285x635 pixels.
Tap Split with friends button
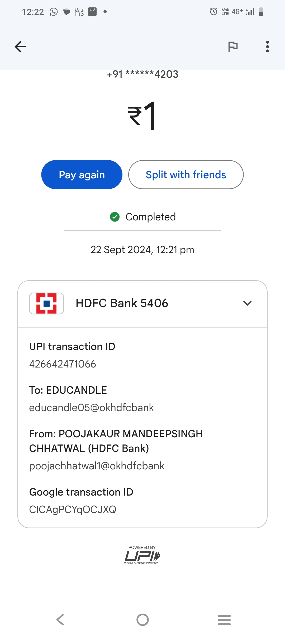(186, 175)
